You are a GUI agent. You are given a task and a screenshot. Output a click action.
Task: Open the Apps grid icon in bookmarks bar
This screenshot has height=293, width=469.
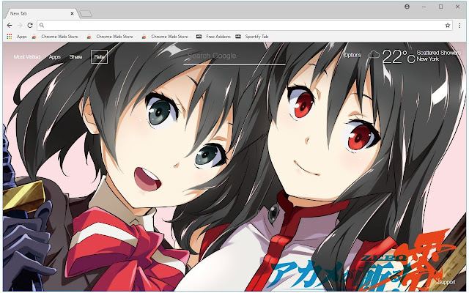pyautogui.click(x=10, y=37)
